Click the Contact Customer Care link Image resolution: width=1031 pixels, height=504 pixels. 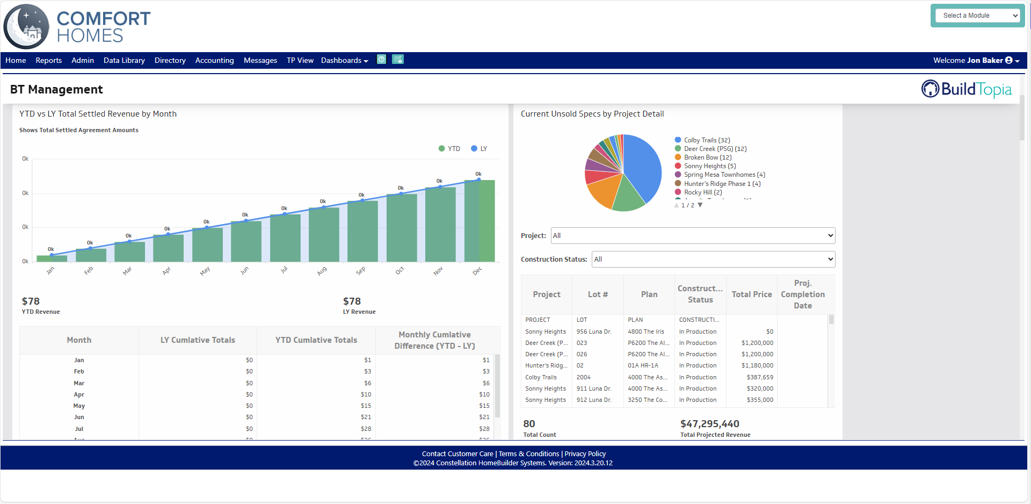pyautogui.click(x=458, y=453)
